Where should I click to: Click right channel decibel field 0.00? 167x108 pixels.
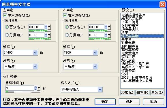96,35
